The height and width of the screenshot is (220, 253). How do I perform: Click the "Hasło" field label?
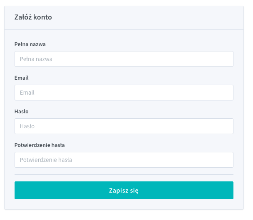[x=22, y=111]
